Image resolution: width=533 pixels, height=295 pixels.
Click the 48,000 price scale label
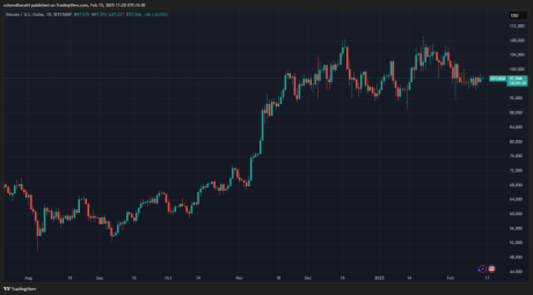click(x=516, y=257)
